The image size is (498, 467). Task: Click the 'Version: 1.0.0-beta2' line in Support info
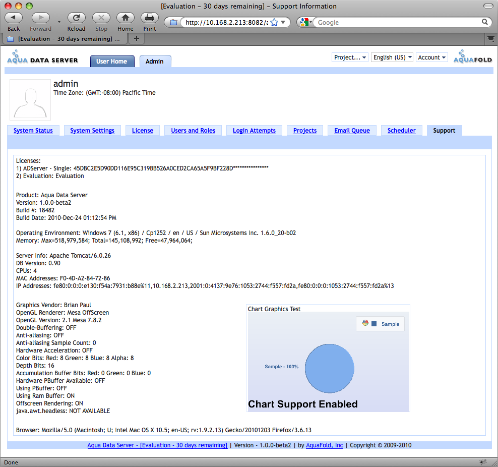(43, 203)
